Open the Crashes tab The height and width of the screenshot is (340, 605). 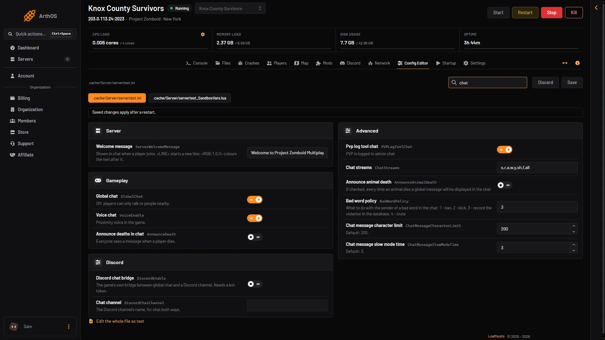(249, 63)
